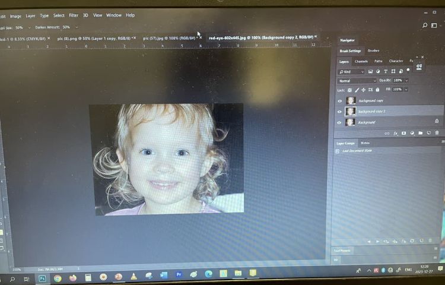Toggle the Background layer eye icon
The height and width of the screenshot is (285, 445).
tap(339, 122)
